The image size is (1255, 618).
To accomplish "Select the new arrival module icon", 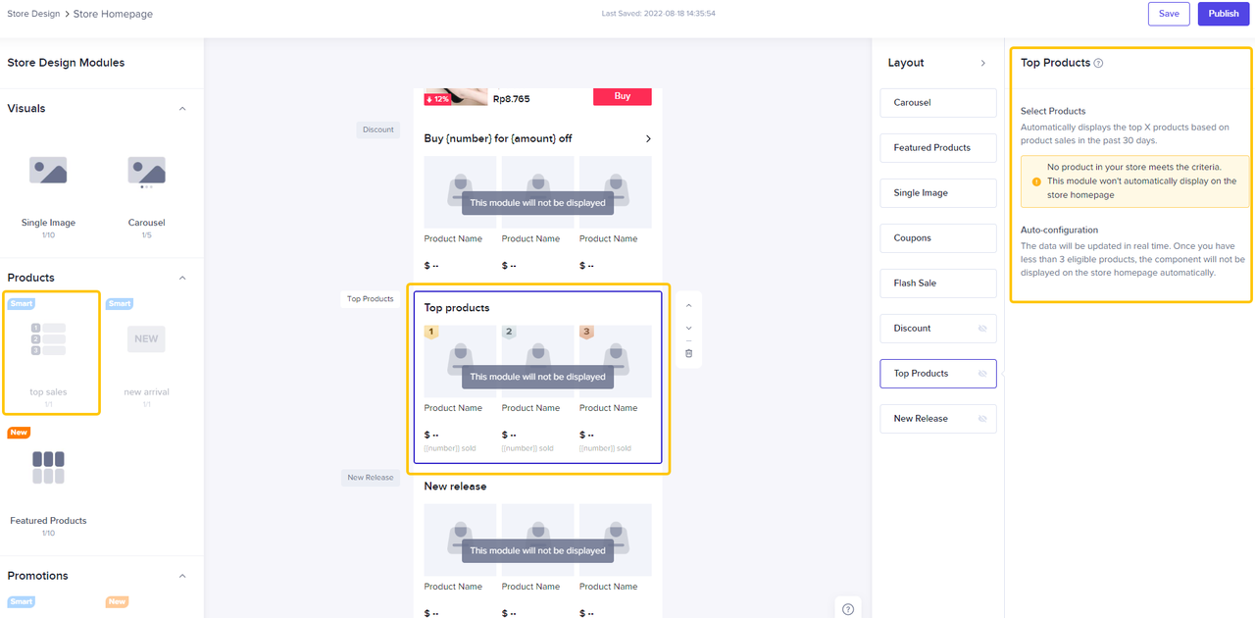I will [146, 338].
